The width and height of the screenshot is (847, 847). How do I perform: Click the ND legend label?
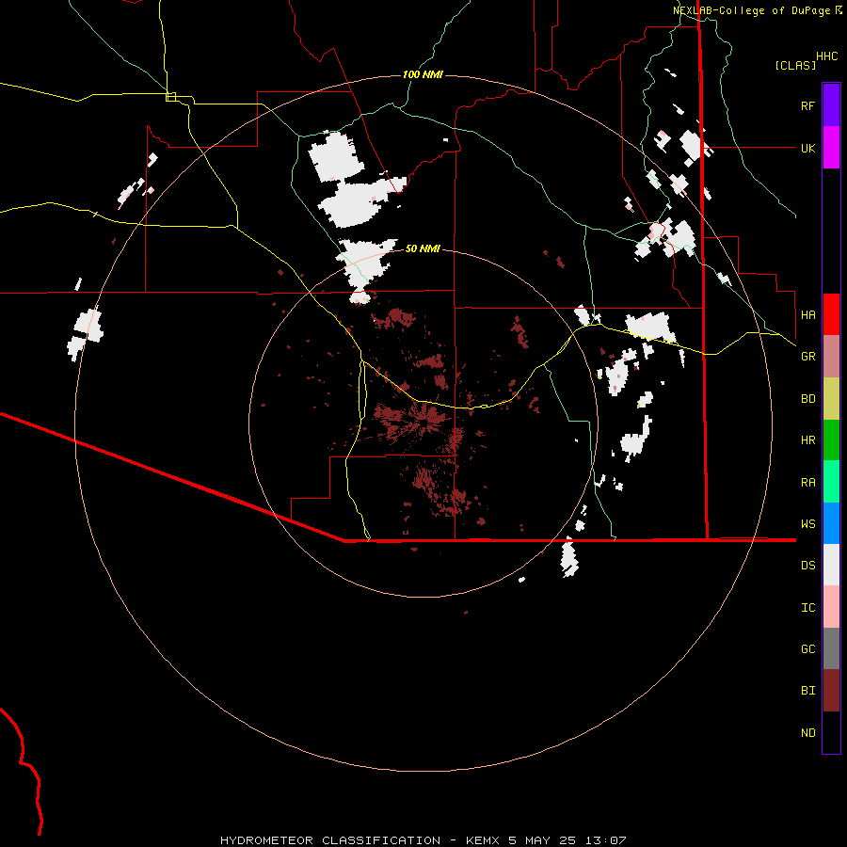(807, 733)
